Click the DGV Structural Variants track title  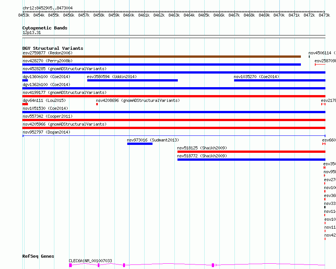coord(52,48)
